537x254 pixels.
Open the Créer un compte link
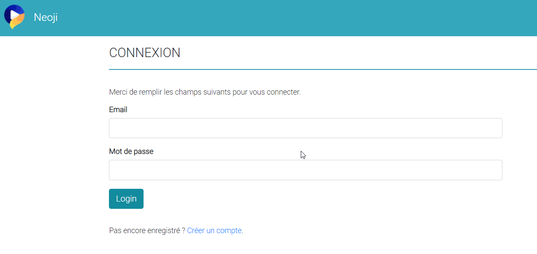pyautogui.click(x=214, y=231)
